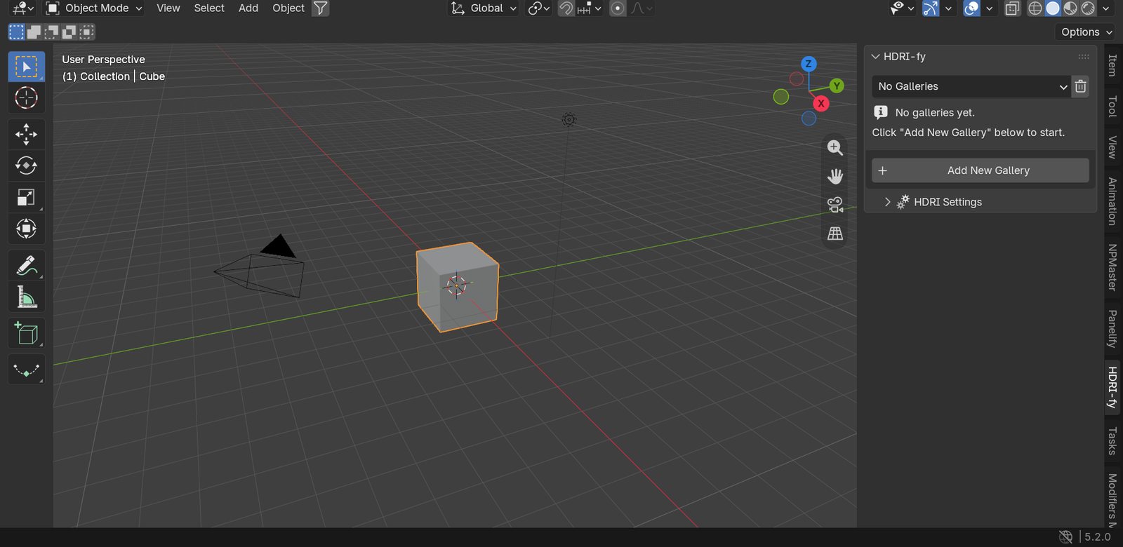Select the Add Cube tool
The height and width of the screenshot is (547, 1123).
pos(27,334)
